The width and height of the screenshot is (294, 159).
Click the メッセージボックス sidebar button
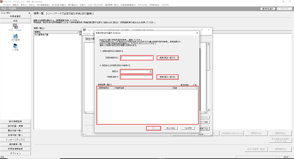[16, 140]
